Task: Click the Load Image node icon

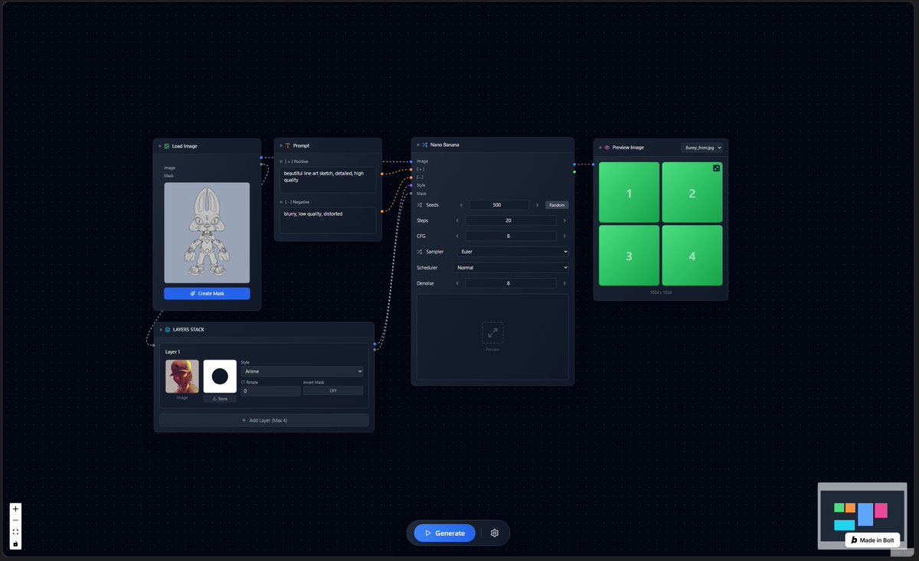Action: [x=166, y=145]
